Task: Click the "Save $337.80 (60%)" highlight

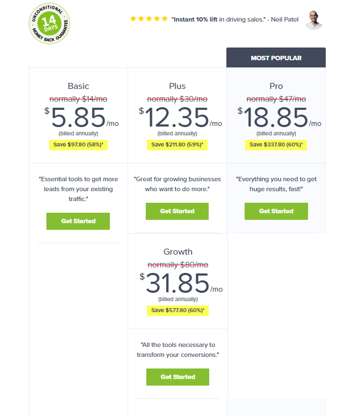Action: point(276,145)
